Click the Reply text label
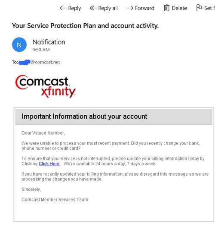Screen dimensions: 215x227 click(x=74, y=8)
